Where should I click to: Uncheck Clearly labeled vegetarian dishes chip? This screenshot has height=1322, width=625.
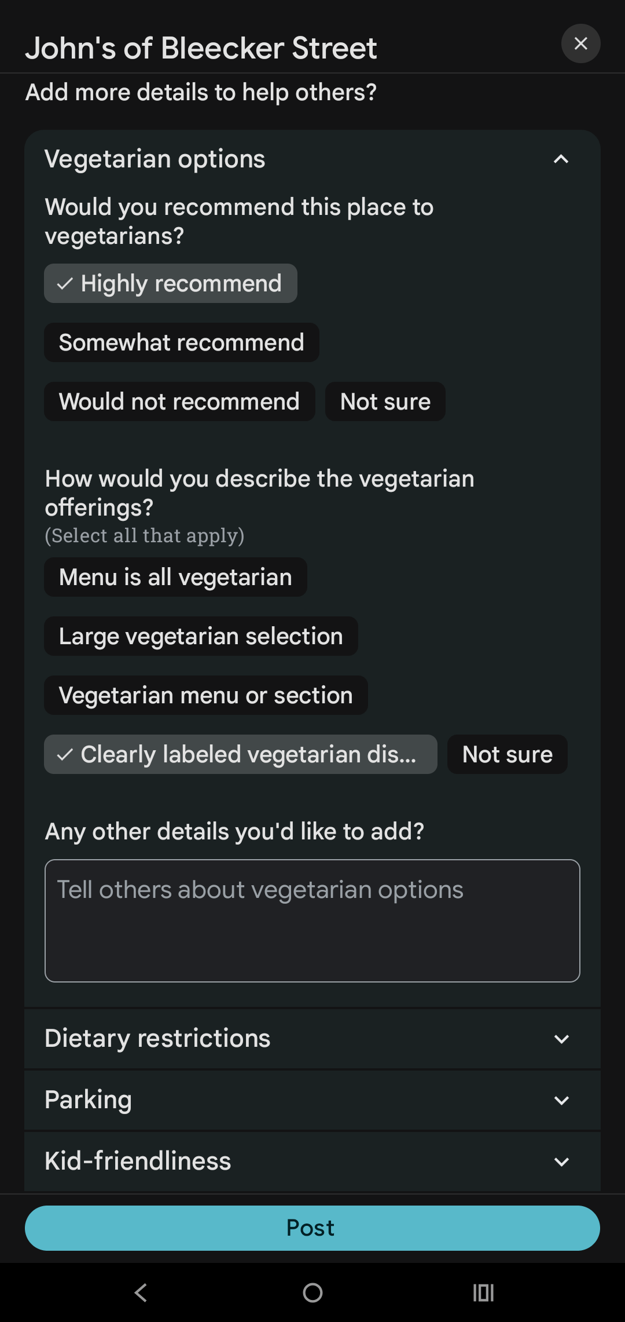tap(241, 755)
